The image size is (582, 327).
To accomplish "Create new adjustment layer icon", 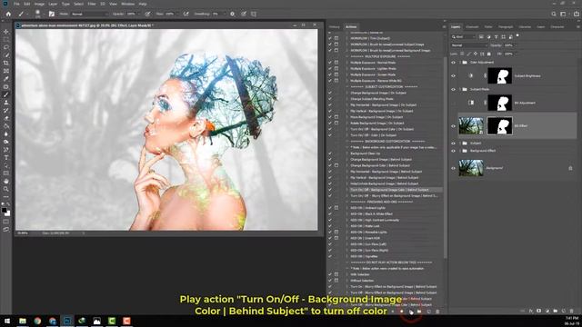I will click(547, 311).
